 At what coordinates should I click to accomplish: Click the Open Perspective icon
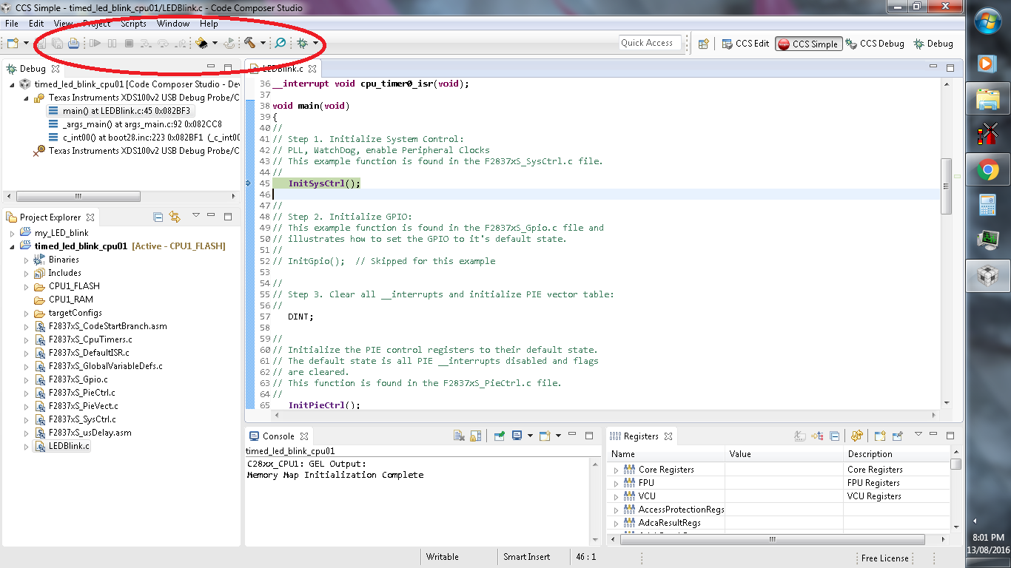point(704,44)
